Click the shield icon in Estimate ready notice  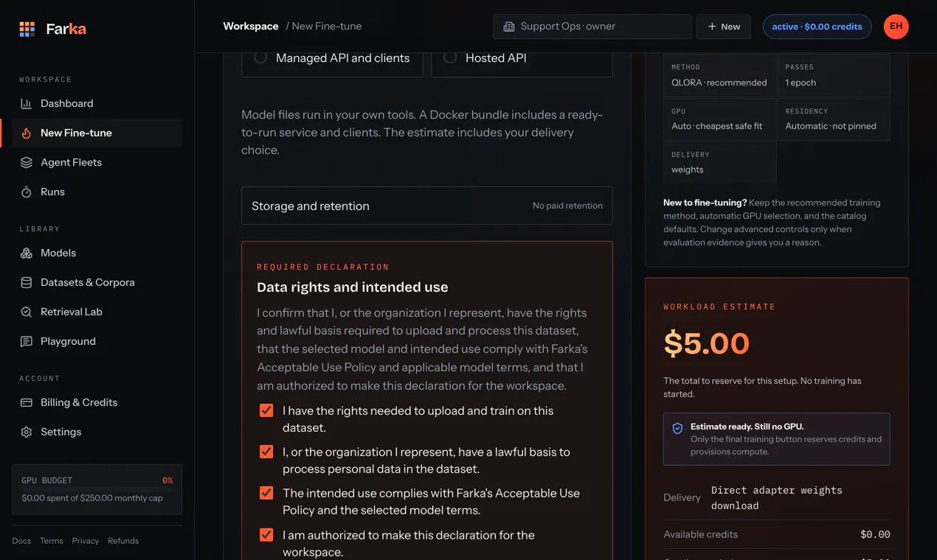677,428
